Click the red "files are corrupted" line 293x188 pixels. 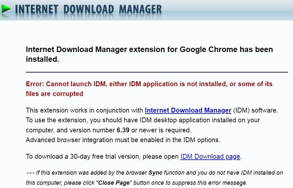(x=54, y=94)
